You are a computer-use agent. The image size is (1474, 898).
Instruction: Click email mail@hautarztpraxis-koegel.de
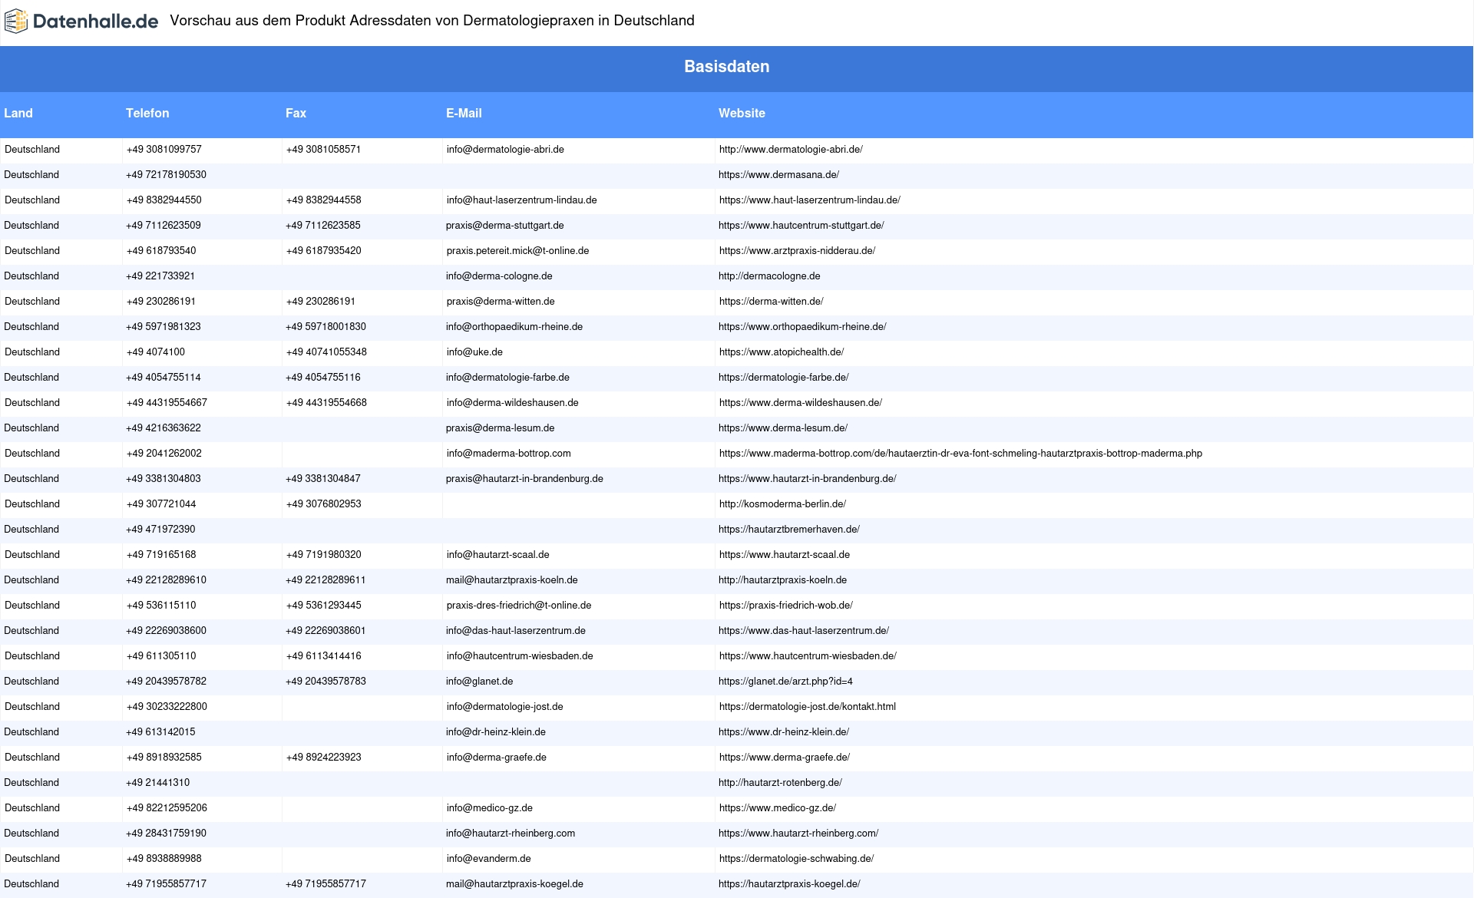514,884
